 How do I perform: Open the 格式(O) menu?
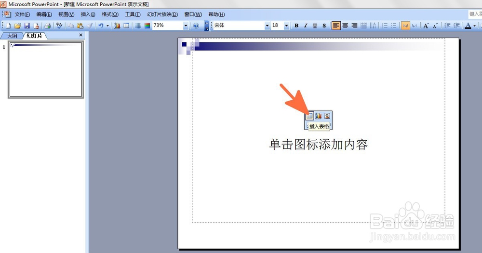110,14
